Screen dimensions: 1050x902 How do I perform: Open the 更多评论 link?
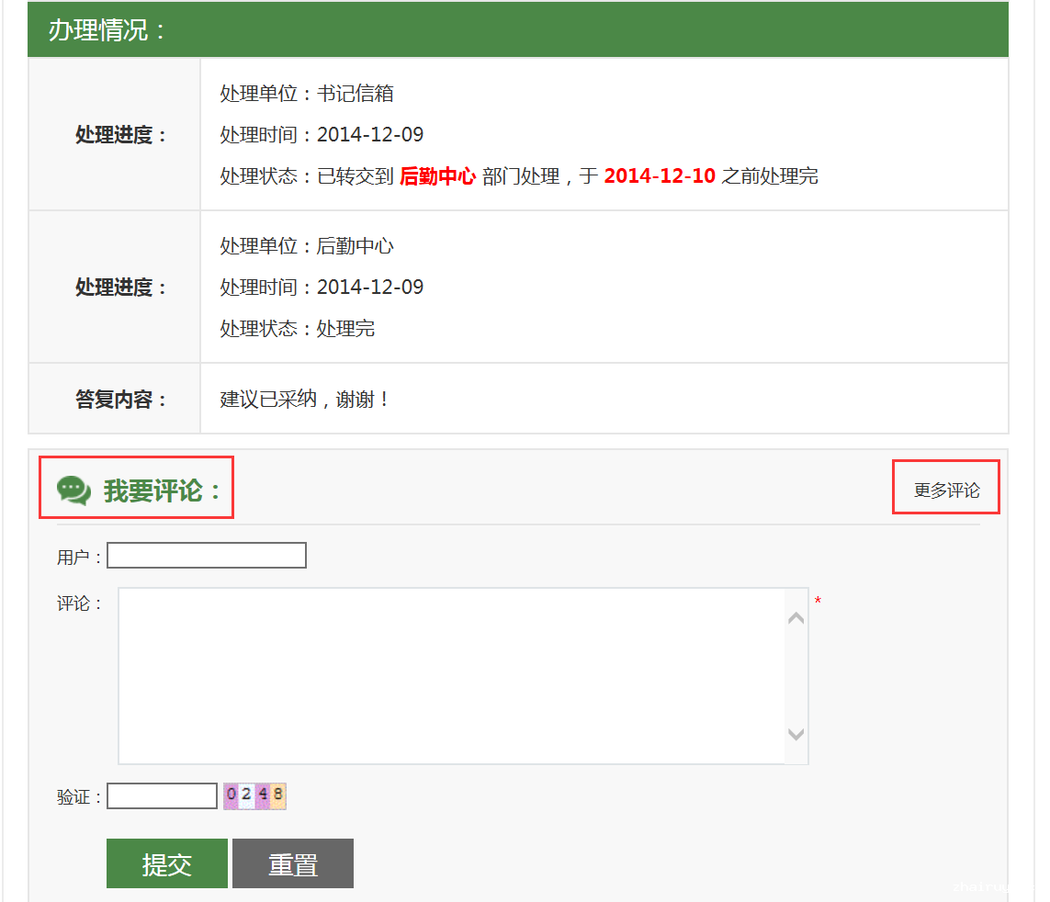946,490
